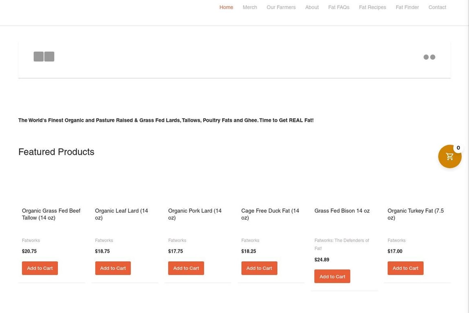The height and width of the screenshot is (313, 469).
Task: Go to the Merch page
Action: (250, 7)
